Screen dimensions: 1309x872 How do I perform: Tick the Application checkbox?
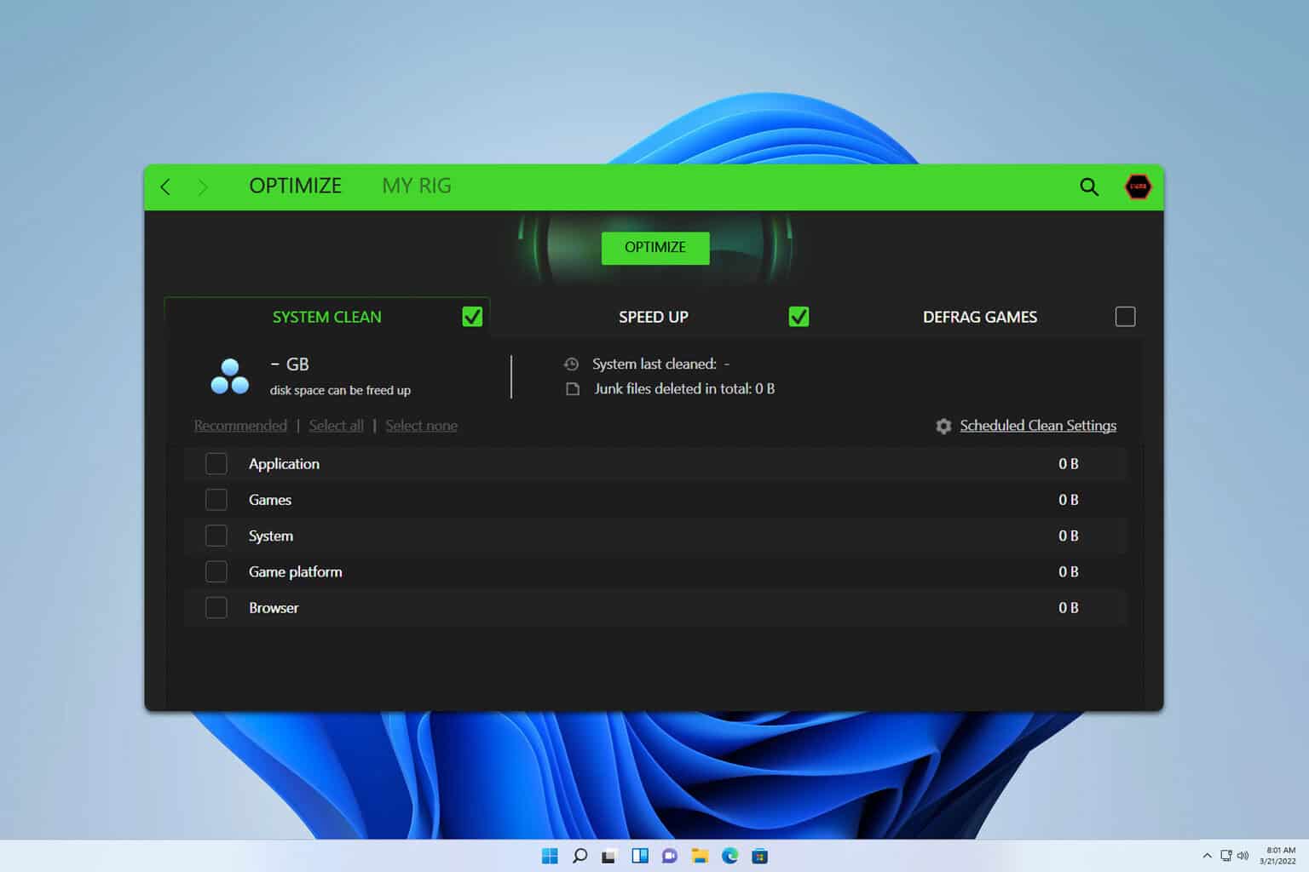click(216, 464)
